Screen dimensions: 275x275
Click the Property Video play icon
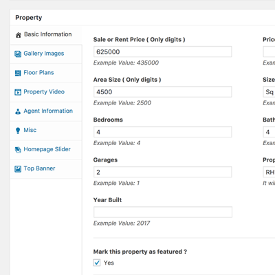coord(18,92)
